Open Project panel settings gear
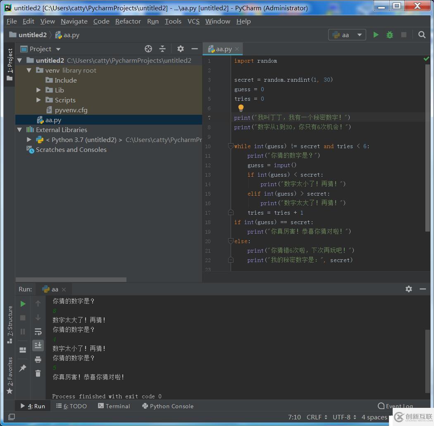The height and width of the screenshot is (426, 434). (x=181, y=49)
